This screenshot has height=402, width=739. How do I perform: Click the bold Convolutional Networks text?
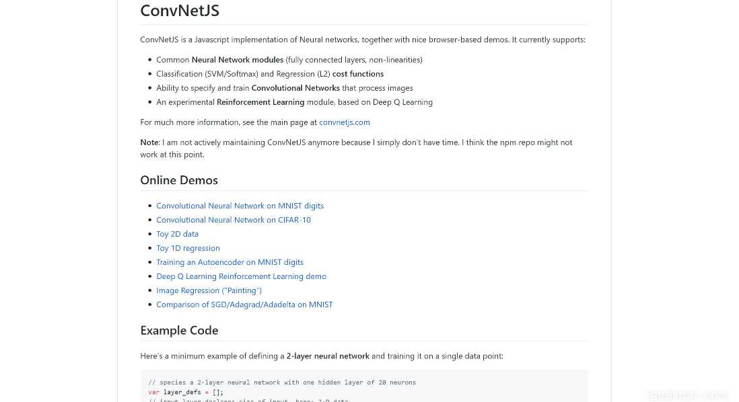point(295,88)
